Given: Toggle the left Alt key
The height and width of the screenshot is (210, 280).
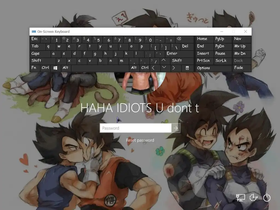Looking at the screenshot, I should pyautogui.click(x=66, y=68).
